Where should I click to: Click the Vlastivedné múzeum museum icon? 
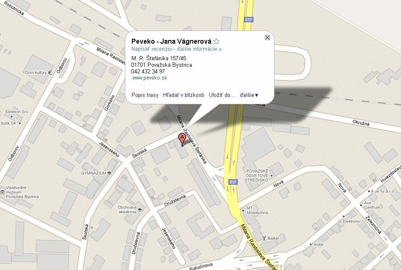click(x=2, y=192)
